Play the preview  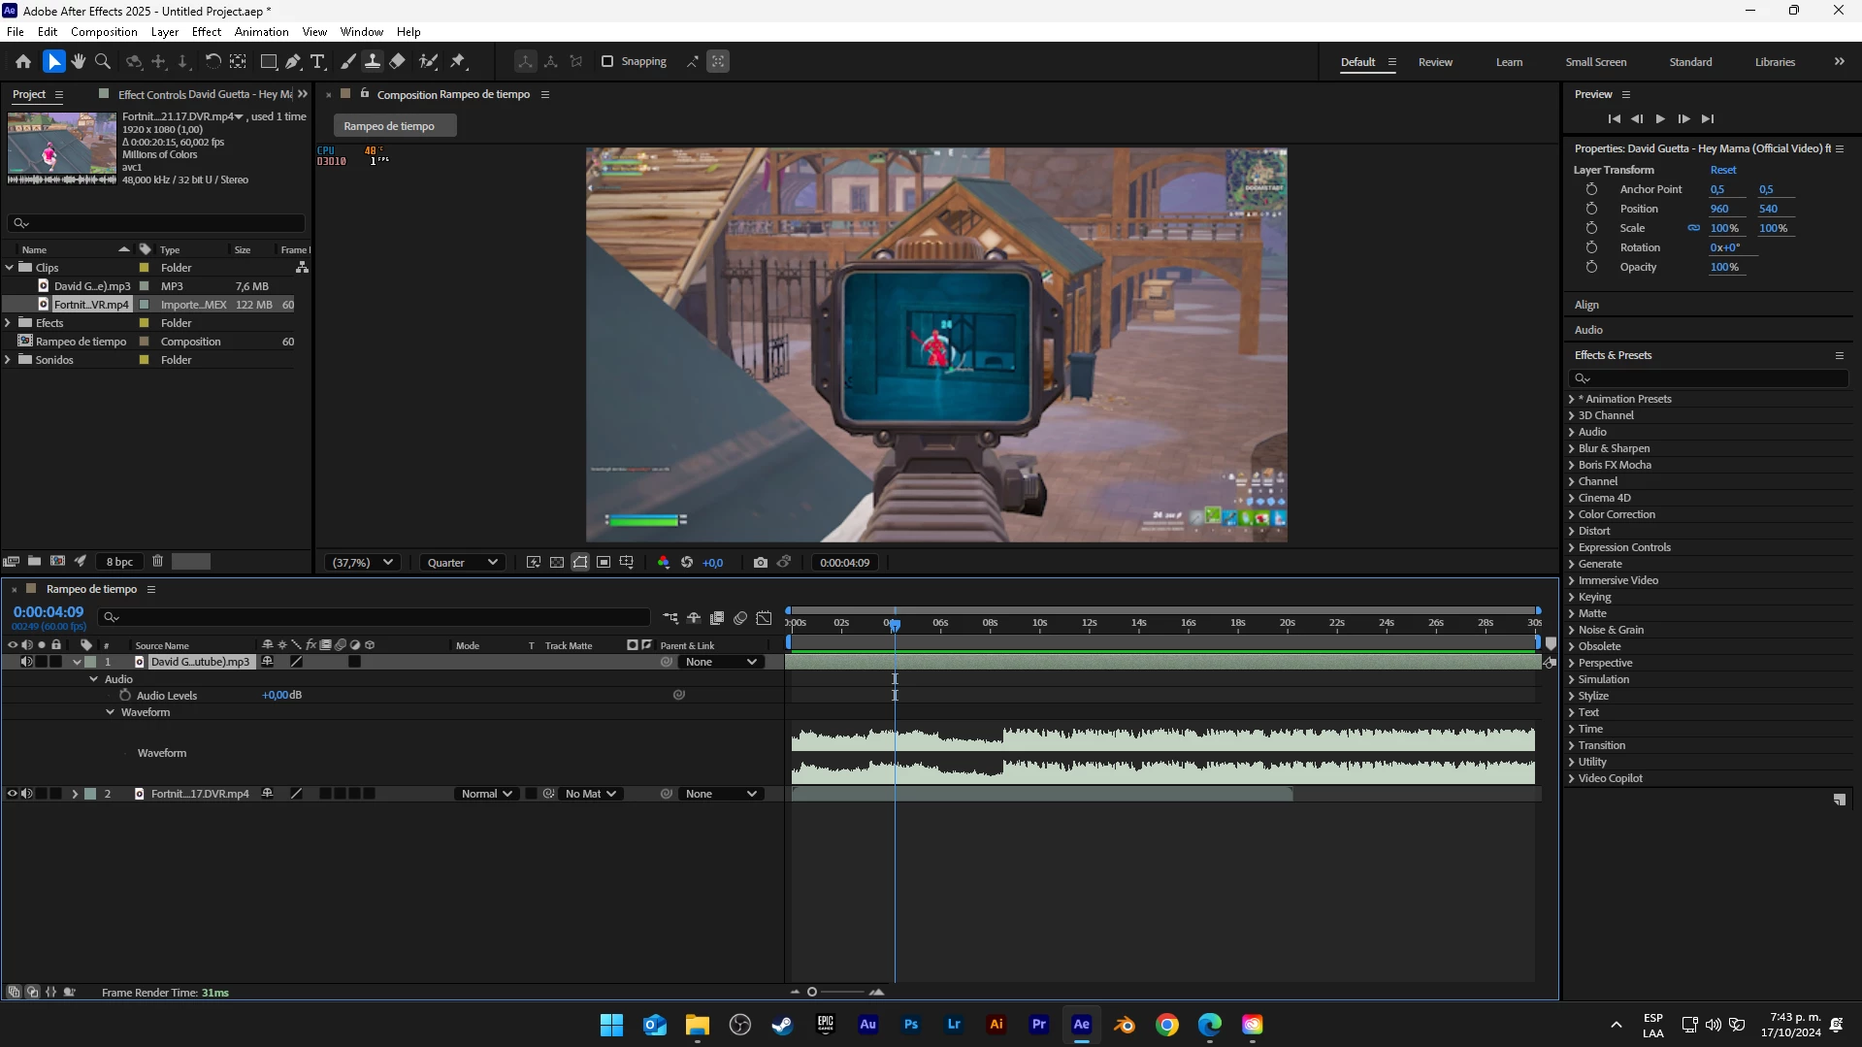(1660, 119)
